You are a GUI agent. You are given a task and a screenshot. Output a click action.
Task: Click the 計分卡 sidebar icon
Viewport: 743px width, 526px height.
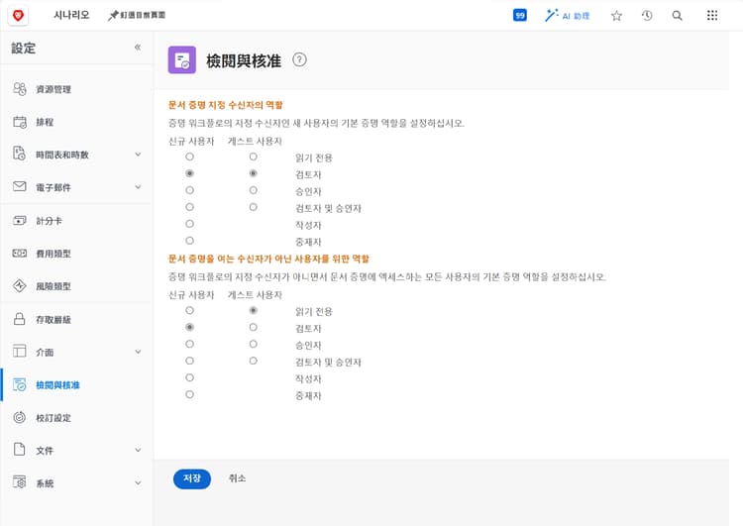point(20,220)
